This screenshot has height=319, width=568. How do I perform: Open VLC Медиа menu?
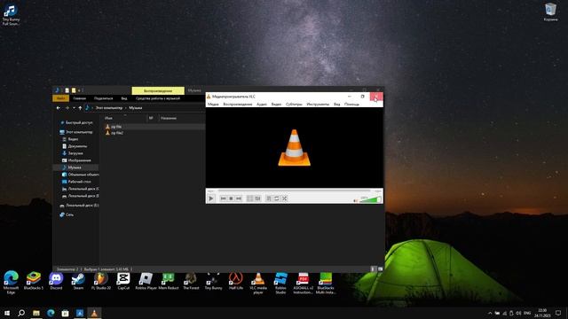click(213, 105)
